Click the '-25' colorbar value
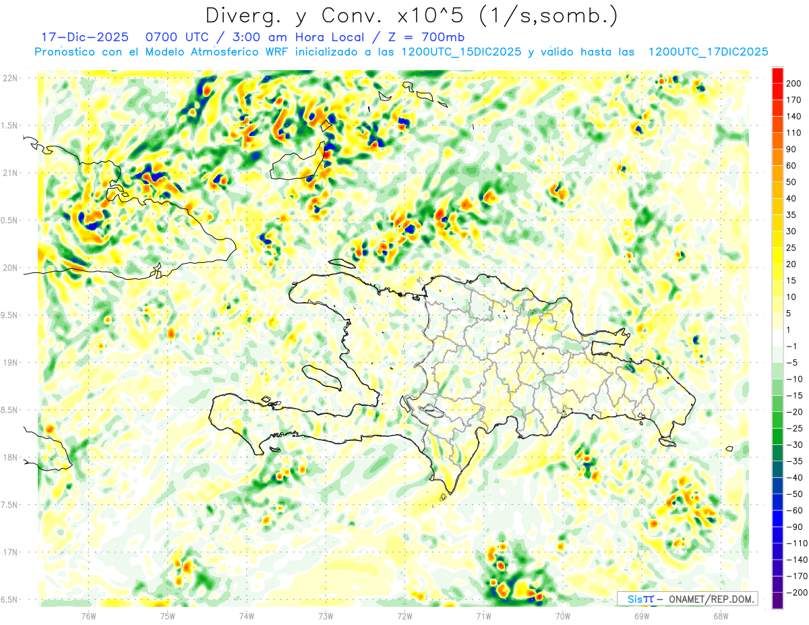This screenshot has height=625, width=809. 793,429
